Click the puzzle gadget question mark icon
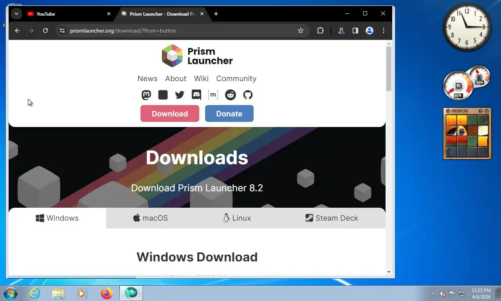The height and width of the screenshot is (301, 501). pos(481,111)
